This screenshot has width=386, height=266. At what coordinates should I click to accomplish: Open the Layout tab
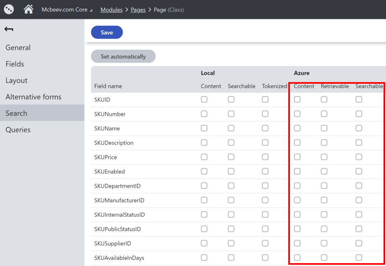click(16, 80)
